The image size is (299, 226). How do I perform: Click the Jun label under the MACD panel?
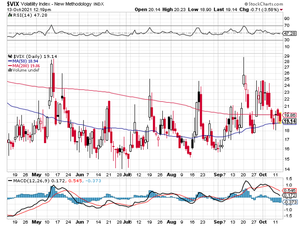pyautogui.click(x=80, y=222)
